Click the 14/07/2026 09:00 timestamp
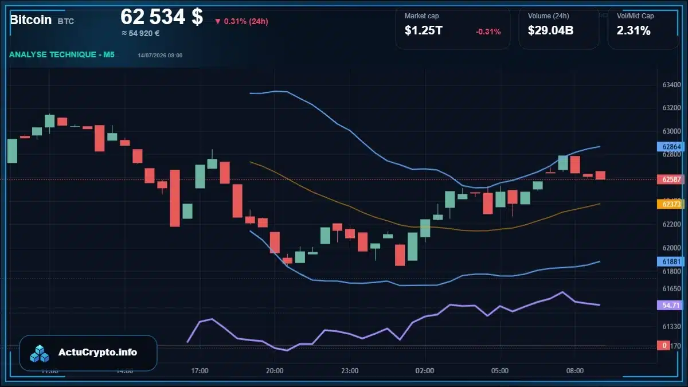This screenshot has height=387, width=688. click(x=160, y=56)
